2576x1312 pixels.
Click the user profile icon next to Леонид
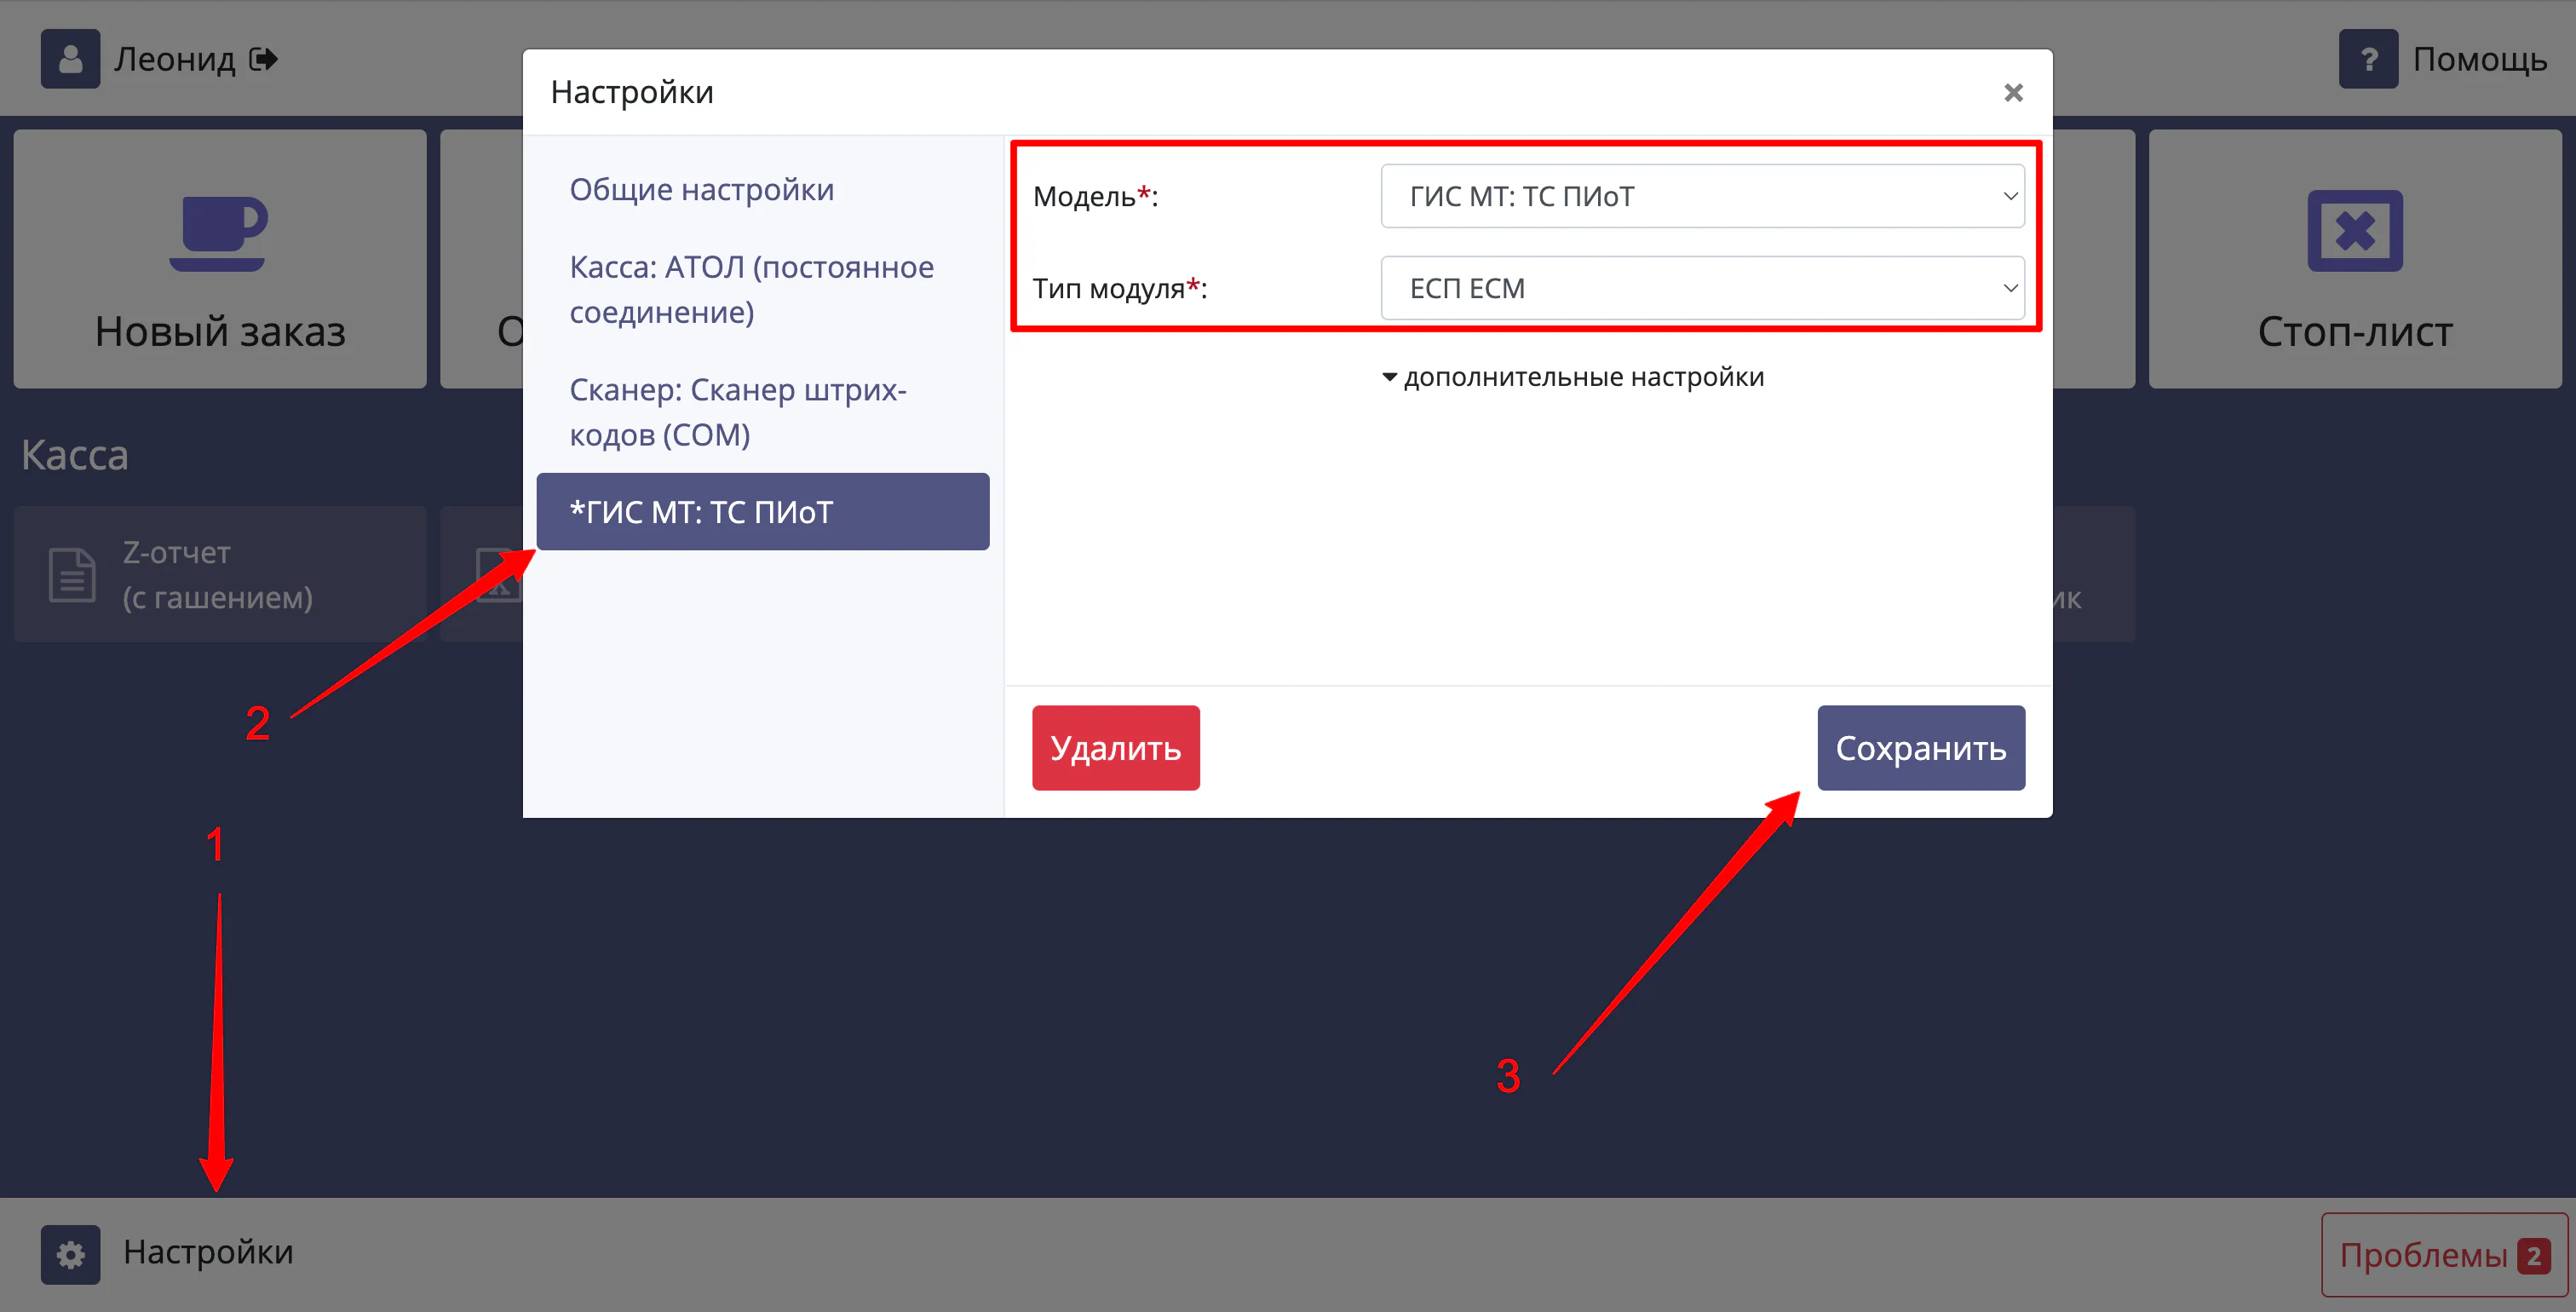pos(70,59)
